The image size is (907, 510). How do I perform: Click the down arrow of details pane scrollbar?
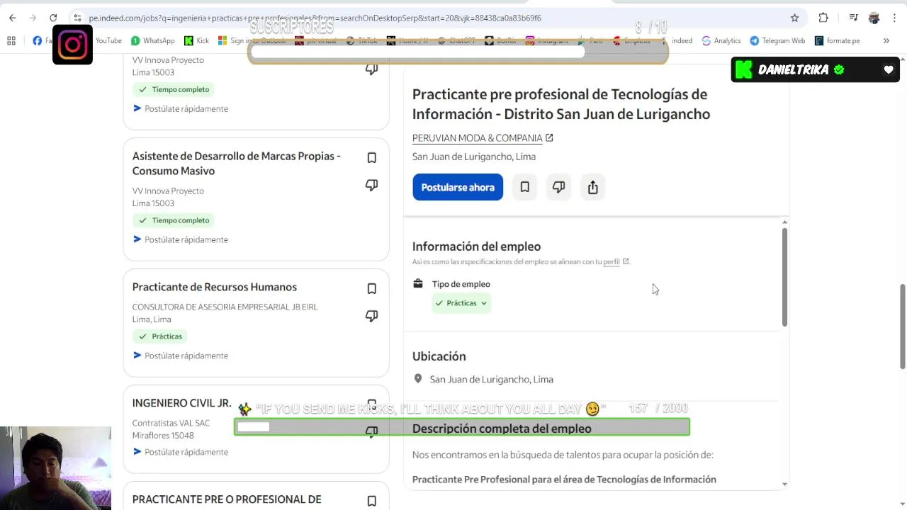(784, 484)
